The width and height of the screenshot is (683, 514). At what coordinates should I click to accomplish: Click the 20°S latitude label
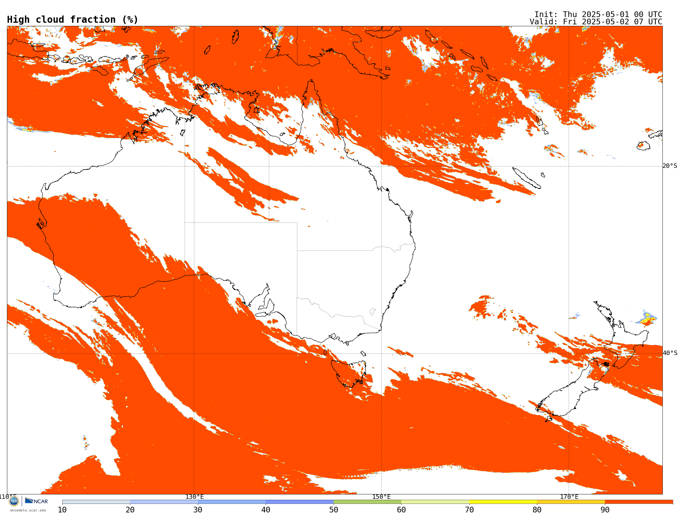670,166
